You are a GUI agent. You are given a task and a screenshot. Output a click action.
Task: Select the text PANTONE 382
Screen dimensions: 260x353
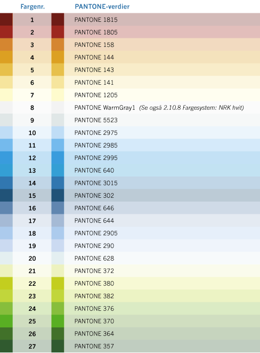point(94,296)
